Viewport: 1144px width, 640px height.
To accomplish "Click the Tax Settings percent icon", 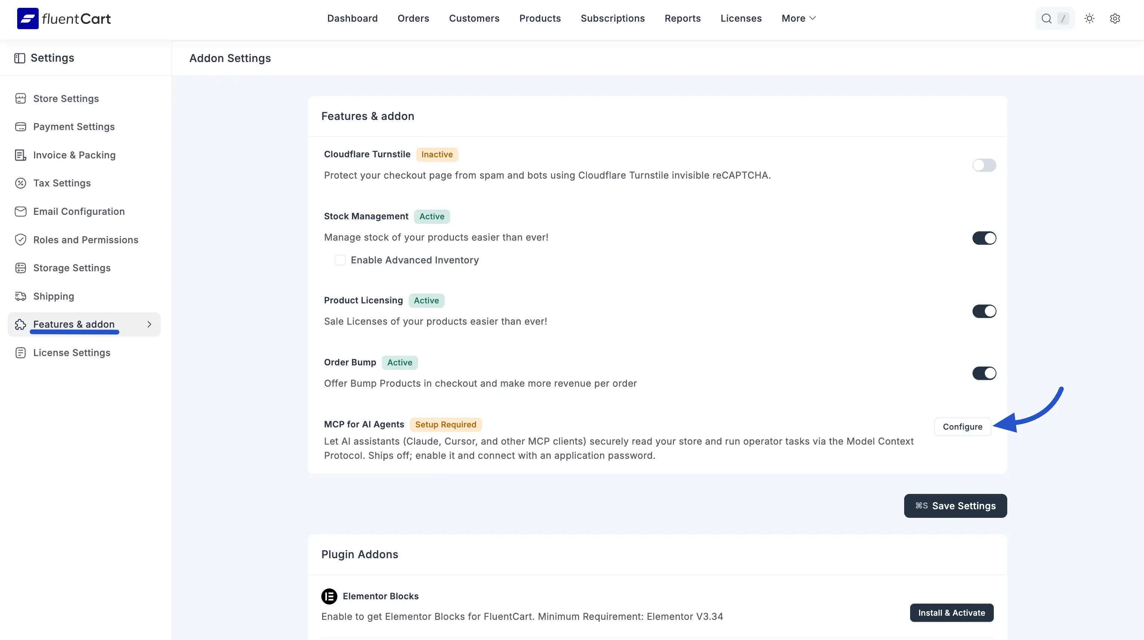I will point(21,183).
